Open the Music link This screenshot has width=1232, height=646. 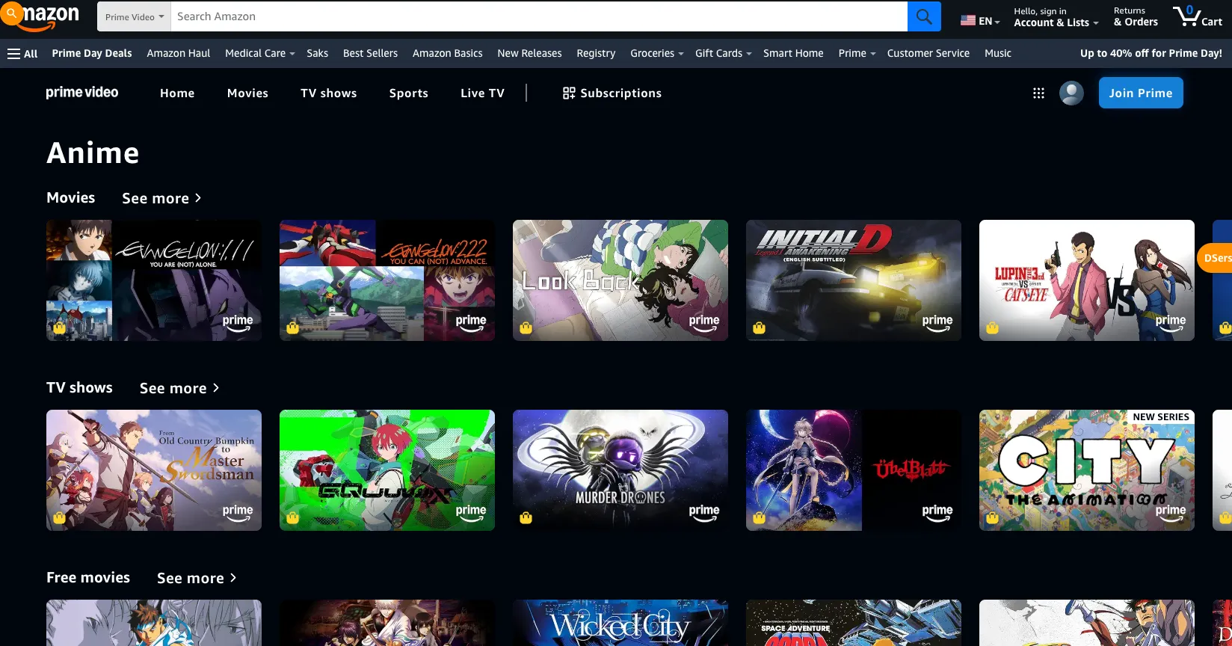click(997, 53)
